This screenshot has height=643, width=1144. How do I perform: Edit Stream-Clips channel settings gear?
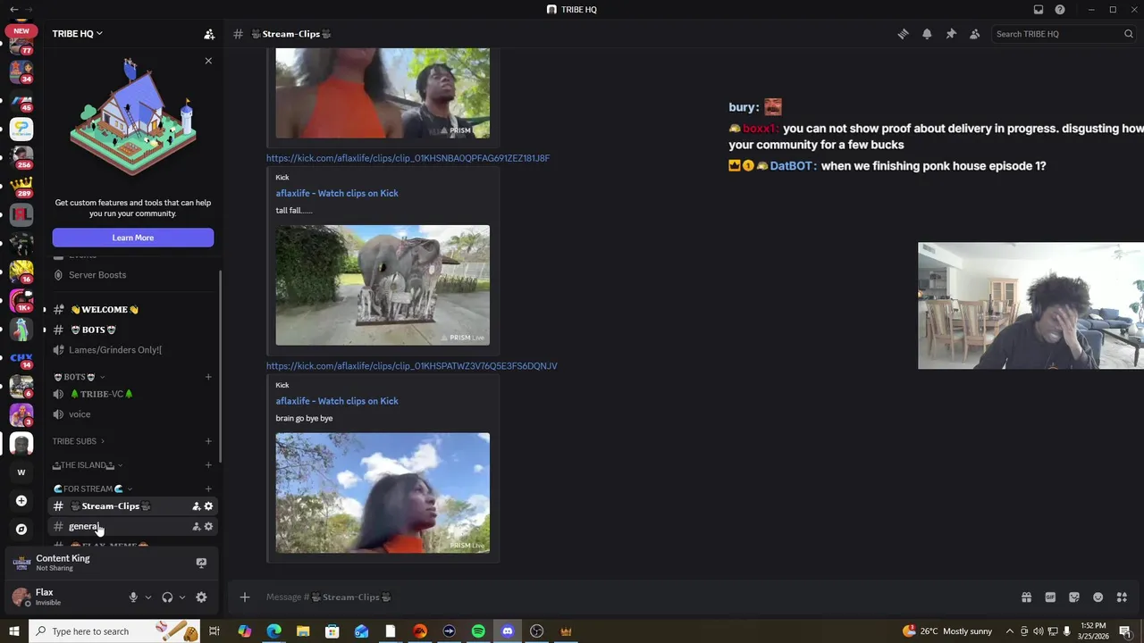click(x=209, y=506)
